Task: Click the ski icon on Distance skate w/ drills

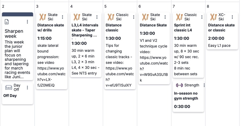Action: pyautogui.click(x=43, y=17)
